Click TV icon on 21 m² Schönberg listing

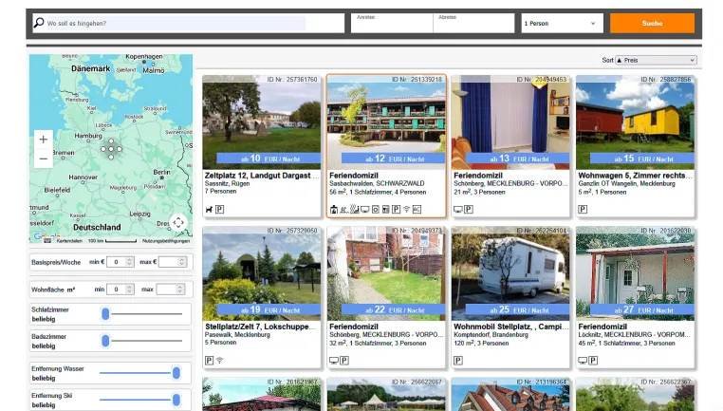[458, 210]
